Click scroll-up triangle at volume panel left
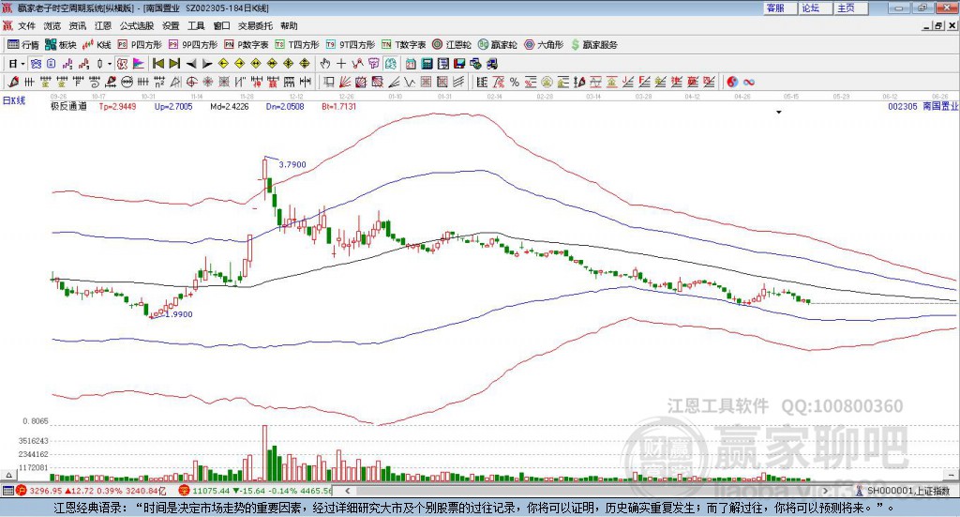 coord(8,475)
